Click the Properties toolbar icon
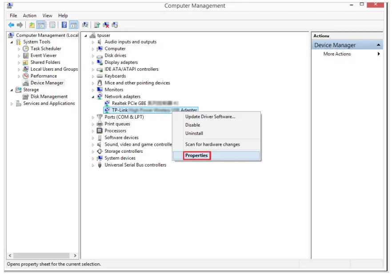The width and height of the screenshot is (392, 274). pos(52,25)
